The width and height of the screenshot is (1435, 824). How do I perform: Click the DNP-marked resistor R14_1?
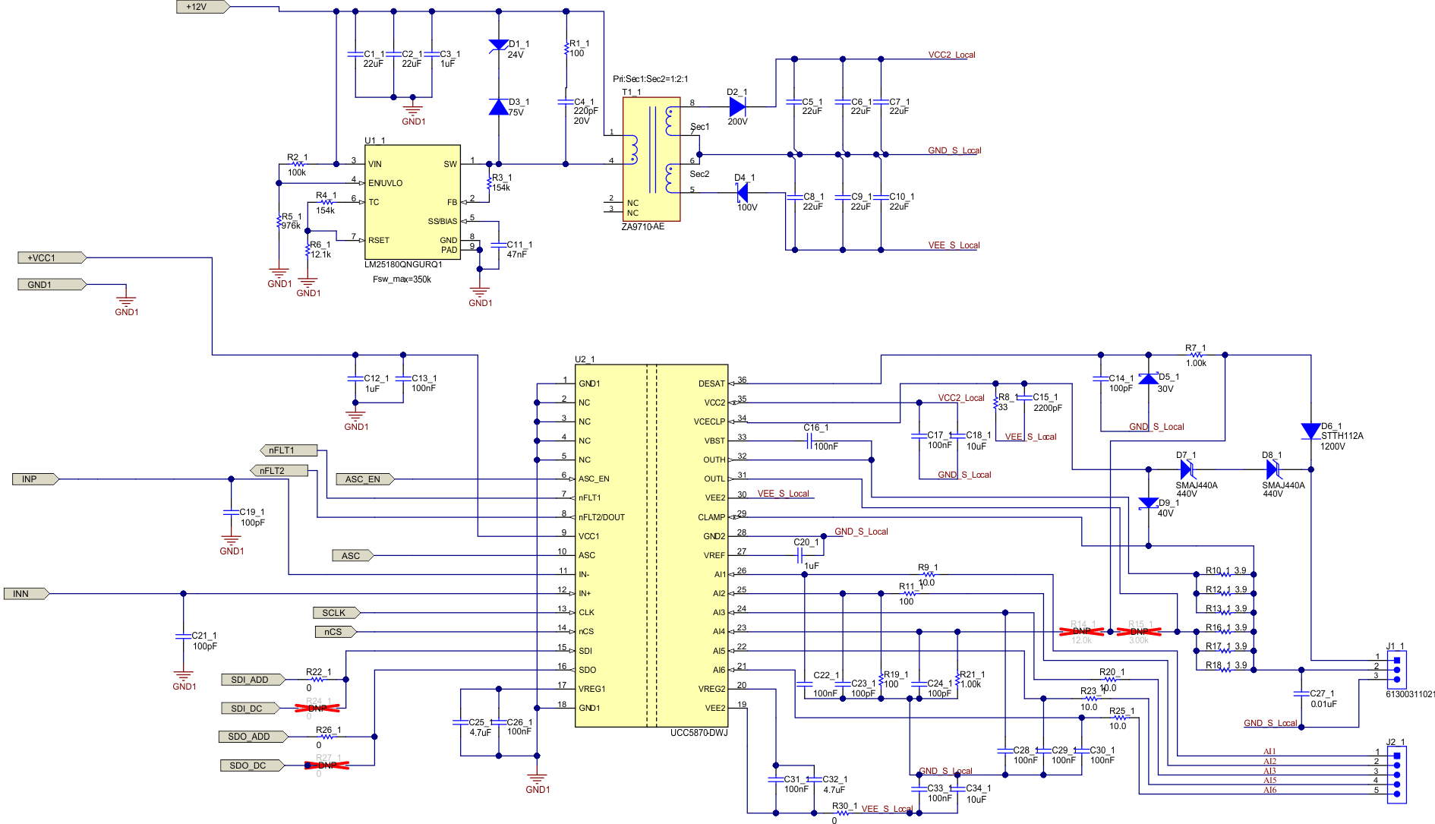point(1082,631)
